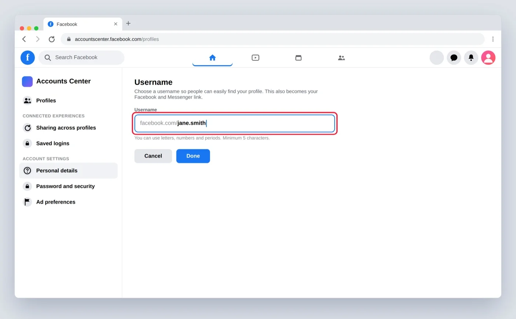
Task: Click the Accounts Center logo icon
Action: click(27, 81)
